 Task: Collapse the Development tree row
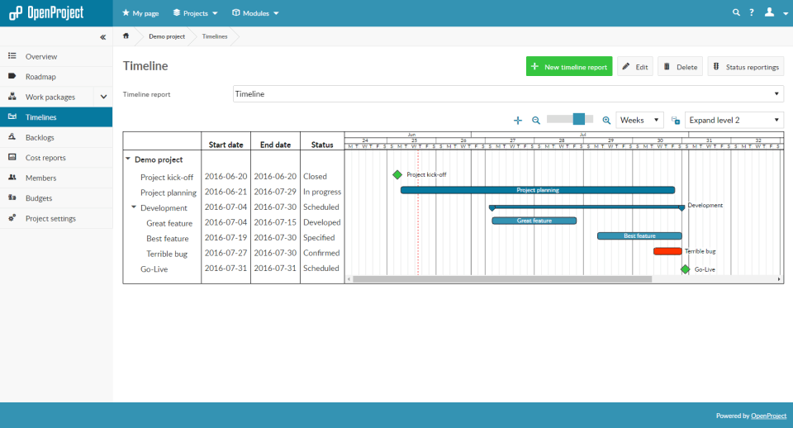[x=134, y=207]
